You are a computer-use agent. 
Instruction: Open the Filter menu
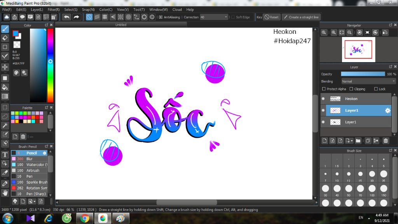(x=54, y=9)
